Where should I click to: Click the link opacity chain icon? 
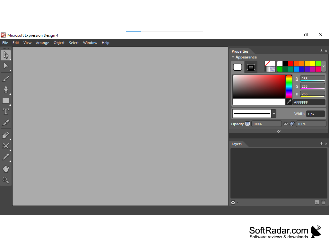(x=286, y=124)
